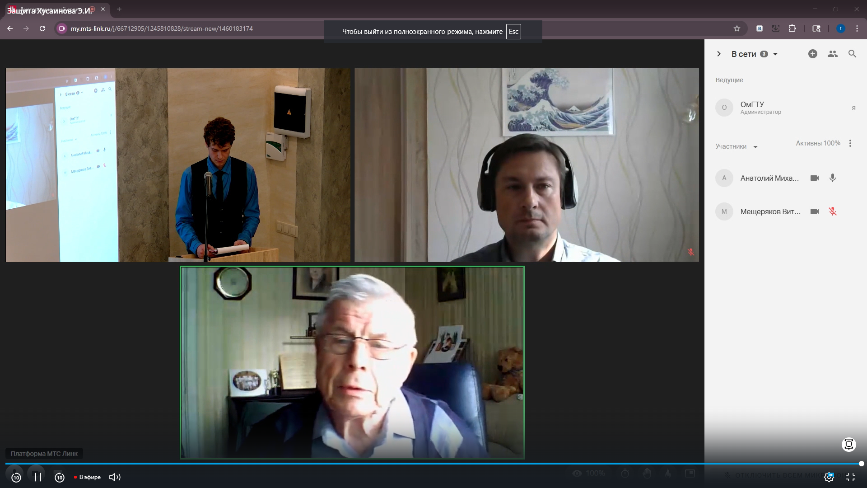Skip forward 10 seconds

pos(60,477)
